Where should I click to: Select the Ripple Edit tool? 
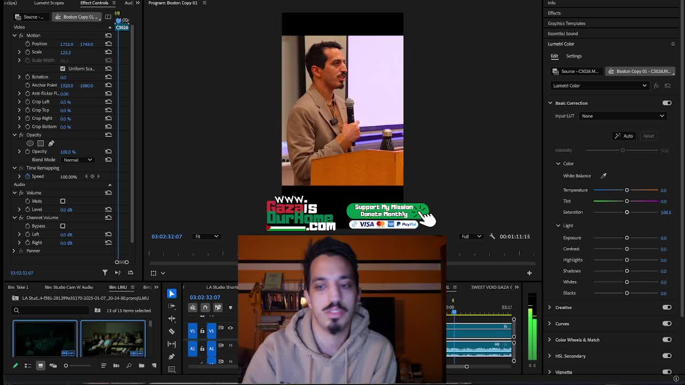click(171, 318)
